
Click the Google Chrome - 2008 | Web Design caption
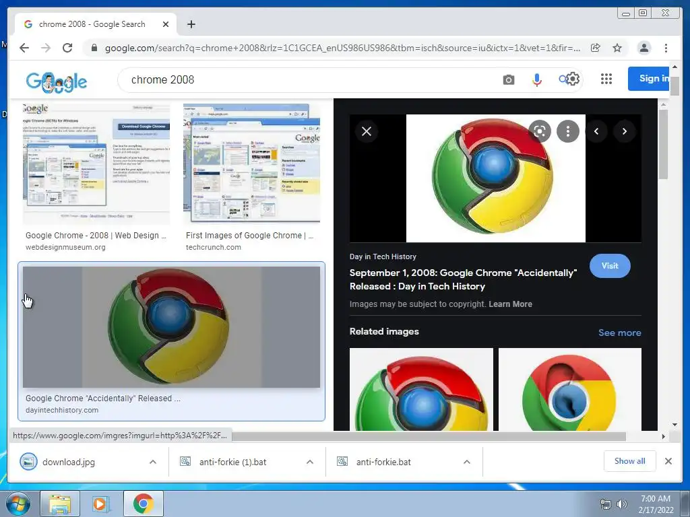[96, 235]
